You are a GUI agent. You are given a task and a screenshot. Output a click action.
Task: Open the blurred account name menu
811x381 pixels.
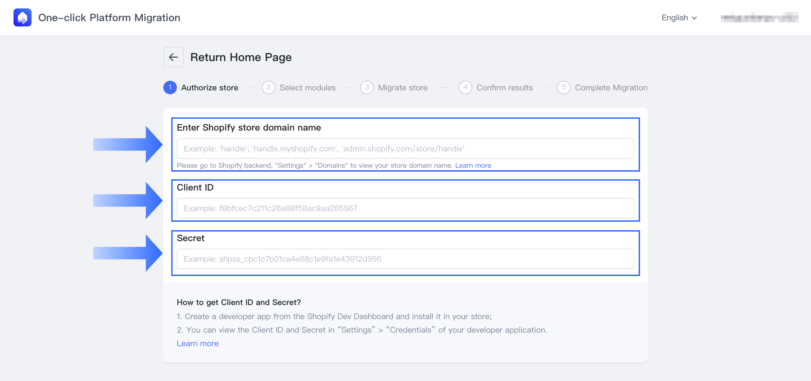[759, 18]
